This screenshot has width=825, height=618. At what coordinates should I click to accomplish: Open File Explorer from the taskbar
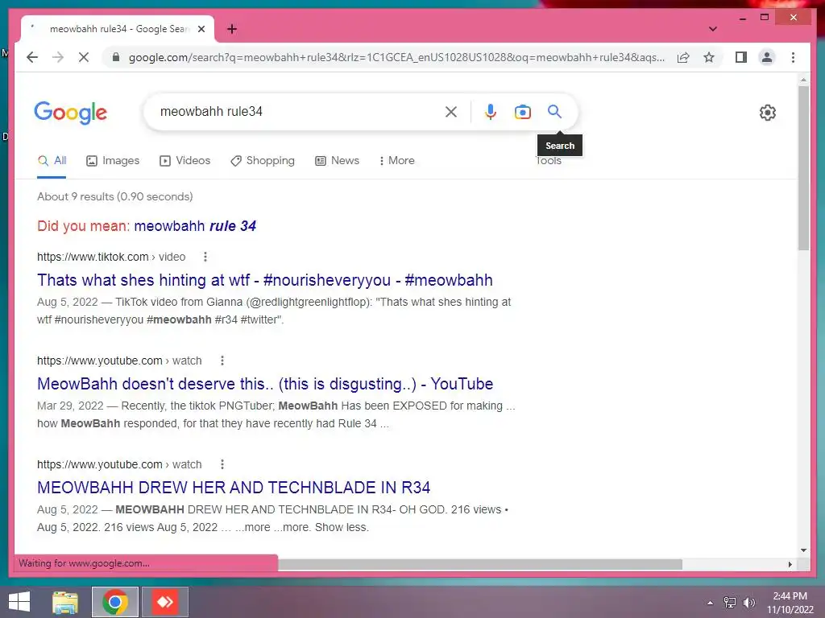(x=65, y=602)
